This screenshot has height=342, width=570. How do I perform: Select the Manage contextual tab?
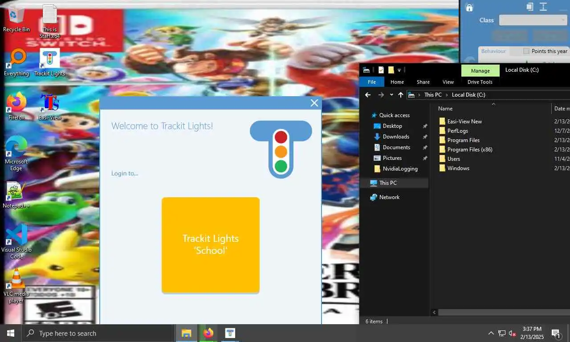(480, 71)
